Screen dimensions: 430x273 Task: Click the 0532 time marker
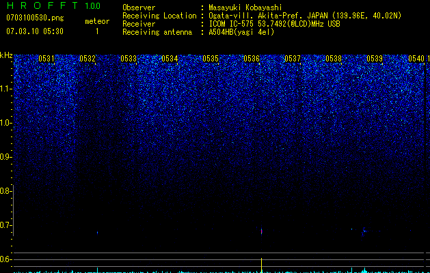(88, 59)
